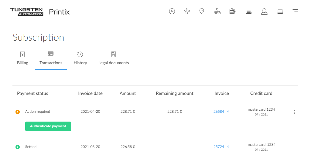Image resolution: width=311 pixels, height=161 pixels.
Task: Open the Legal documents tab
Action: (x=114, y=59)
